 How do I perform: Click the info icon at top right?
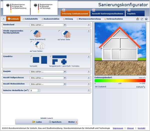coord(146,19)
